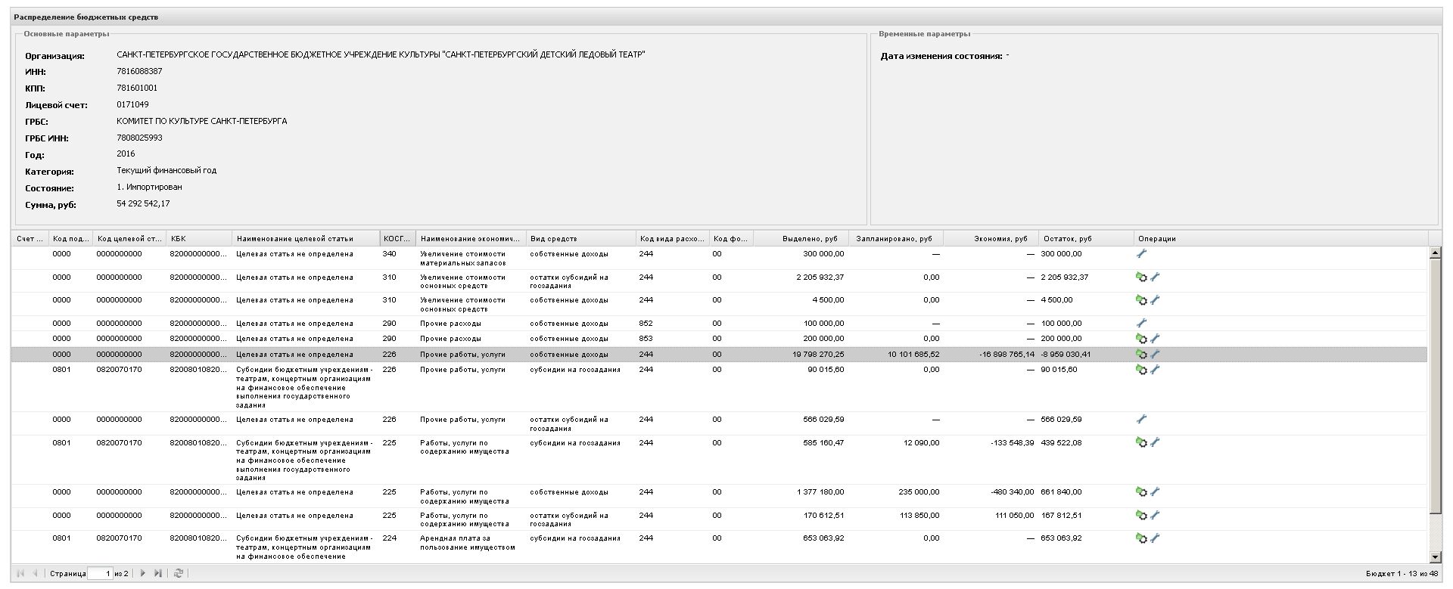
Task: Click the green gear icon in the 1 377 180,00 row
Action: (x=1141, y=491)
